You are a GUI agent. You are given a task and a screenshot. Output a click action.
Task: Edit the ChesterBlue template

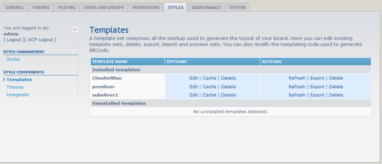(193, 78)
